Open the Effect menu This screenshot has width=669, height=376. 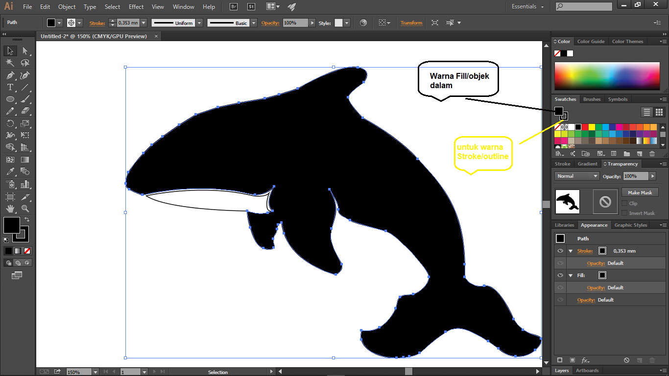136,7
